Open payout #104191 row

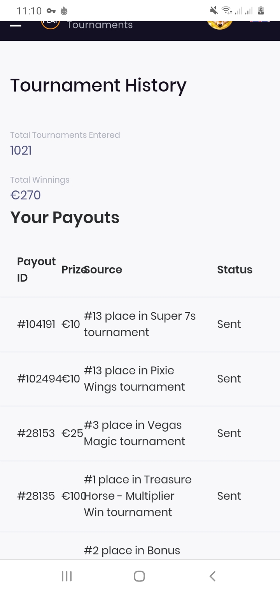coord(36,324)
